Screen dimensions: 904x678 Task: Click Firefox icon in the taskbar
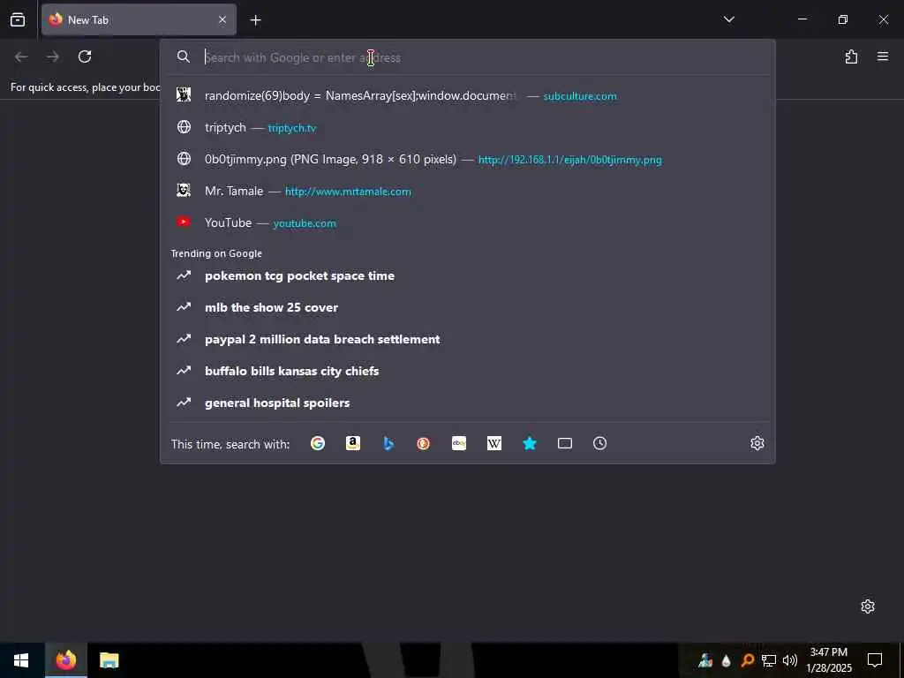65,660
